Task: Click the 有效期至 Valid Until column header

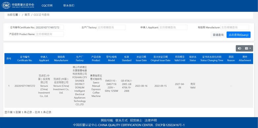Action: pyautogui.click(x=180, y=59)
